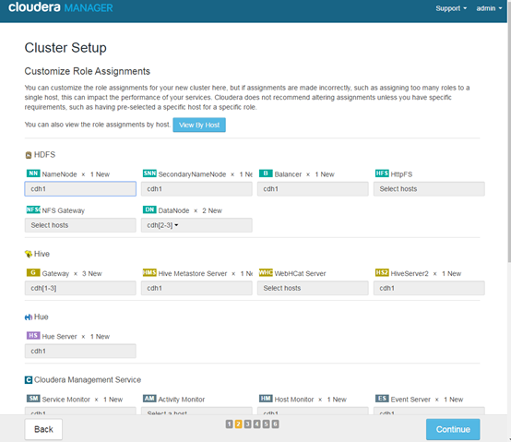Click the Hue service icon
The height and width of the screenshot is (442, 511).
click(x=29, y=317)
